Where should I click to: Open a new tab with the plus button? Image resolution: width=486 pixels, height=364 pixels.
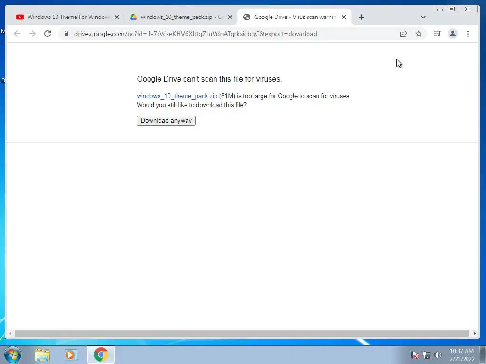coord(361,17)
